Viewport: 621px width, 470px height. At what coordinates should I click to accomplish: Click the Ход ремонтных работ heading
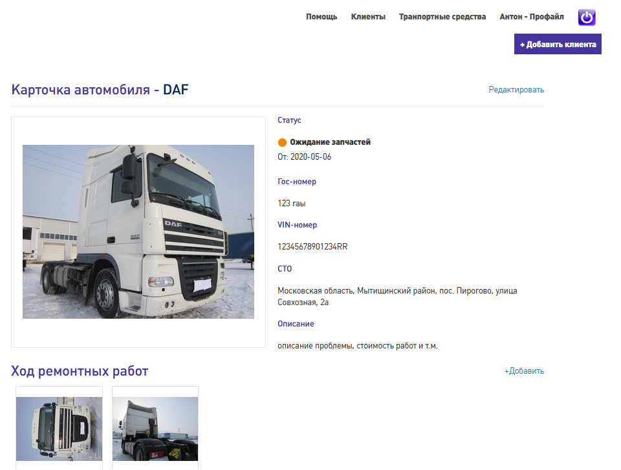[x=80, y=371]
